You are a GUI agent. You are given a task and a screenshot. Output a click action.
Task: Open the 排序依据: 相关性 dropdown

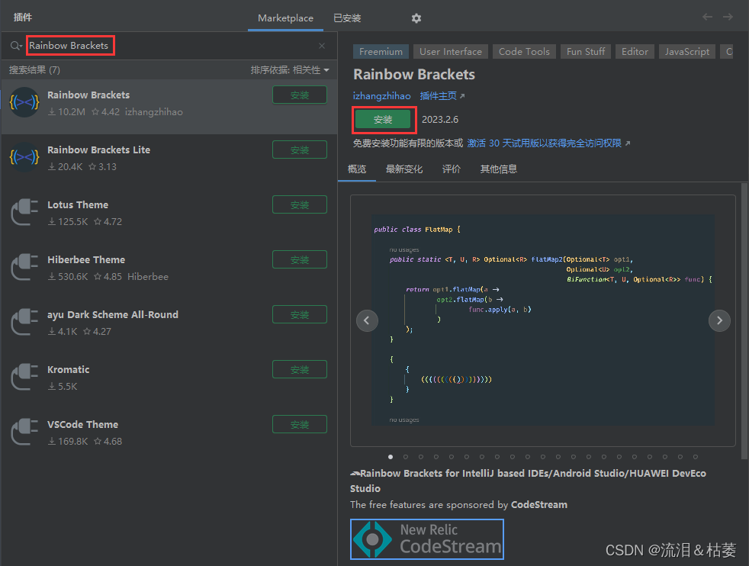[x=290, y=70]
